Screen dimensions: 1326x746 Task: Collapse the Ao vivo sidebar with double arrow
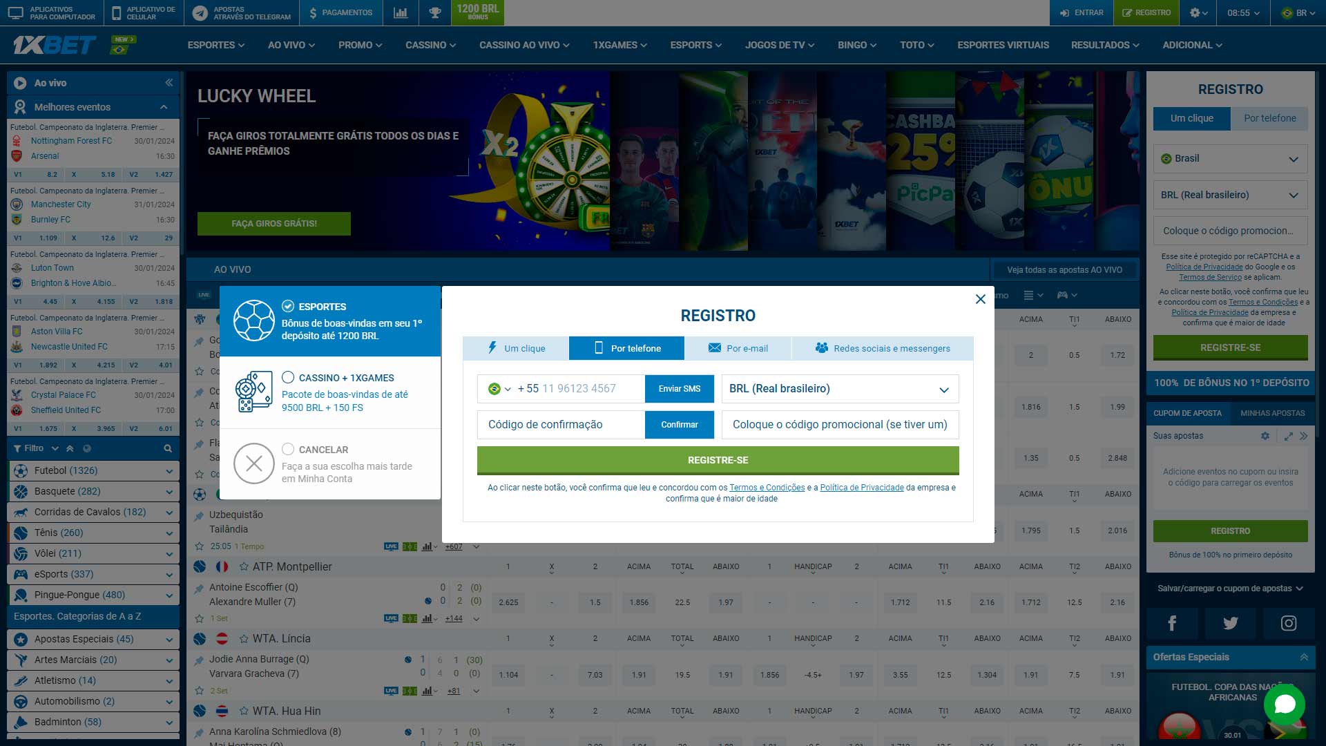(169, 83)
